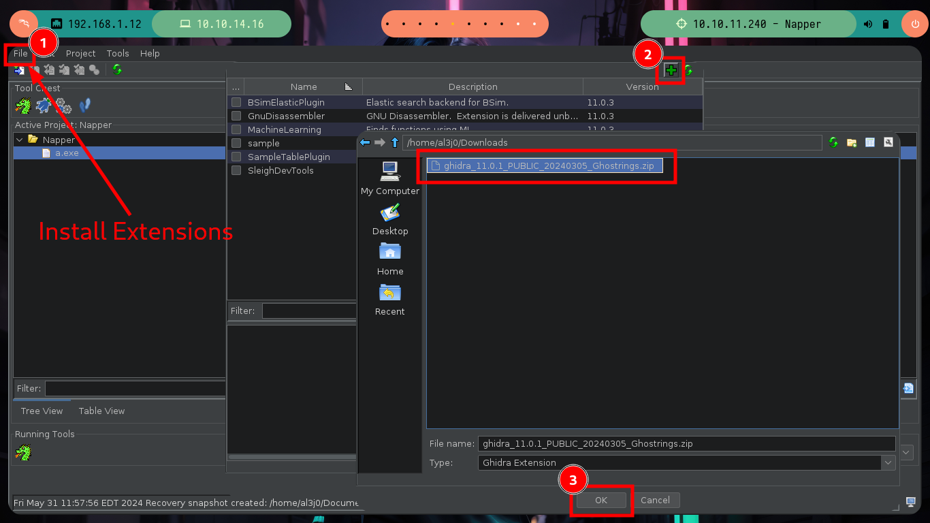Go forward in the file chooser

pyautogui.click(x=380, y=142)
